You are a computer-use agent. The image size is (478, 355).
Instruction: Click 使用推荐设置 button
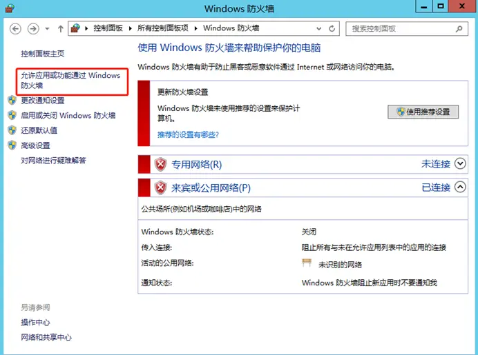423,112
